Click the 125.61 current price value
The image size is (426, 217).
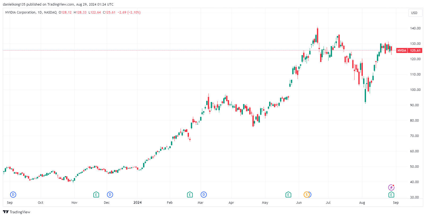tap(415, 51)
